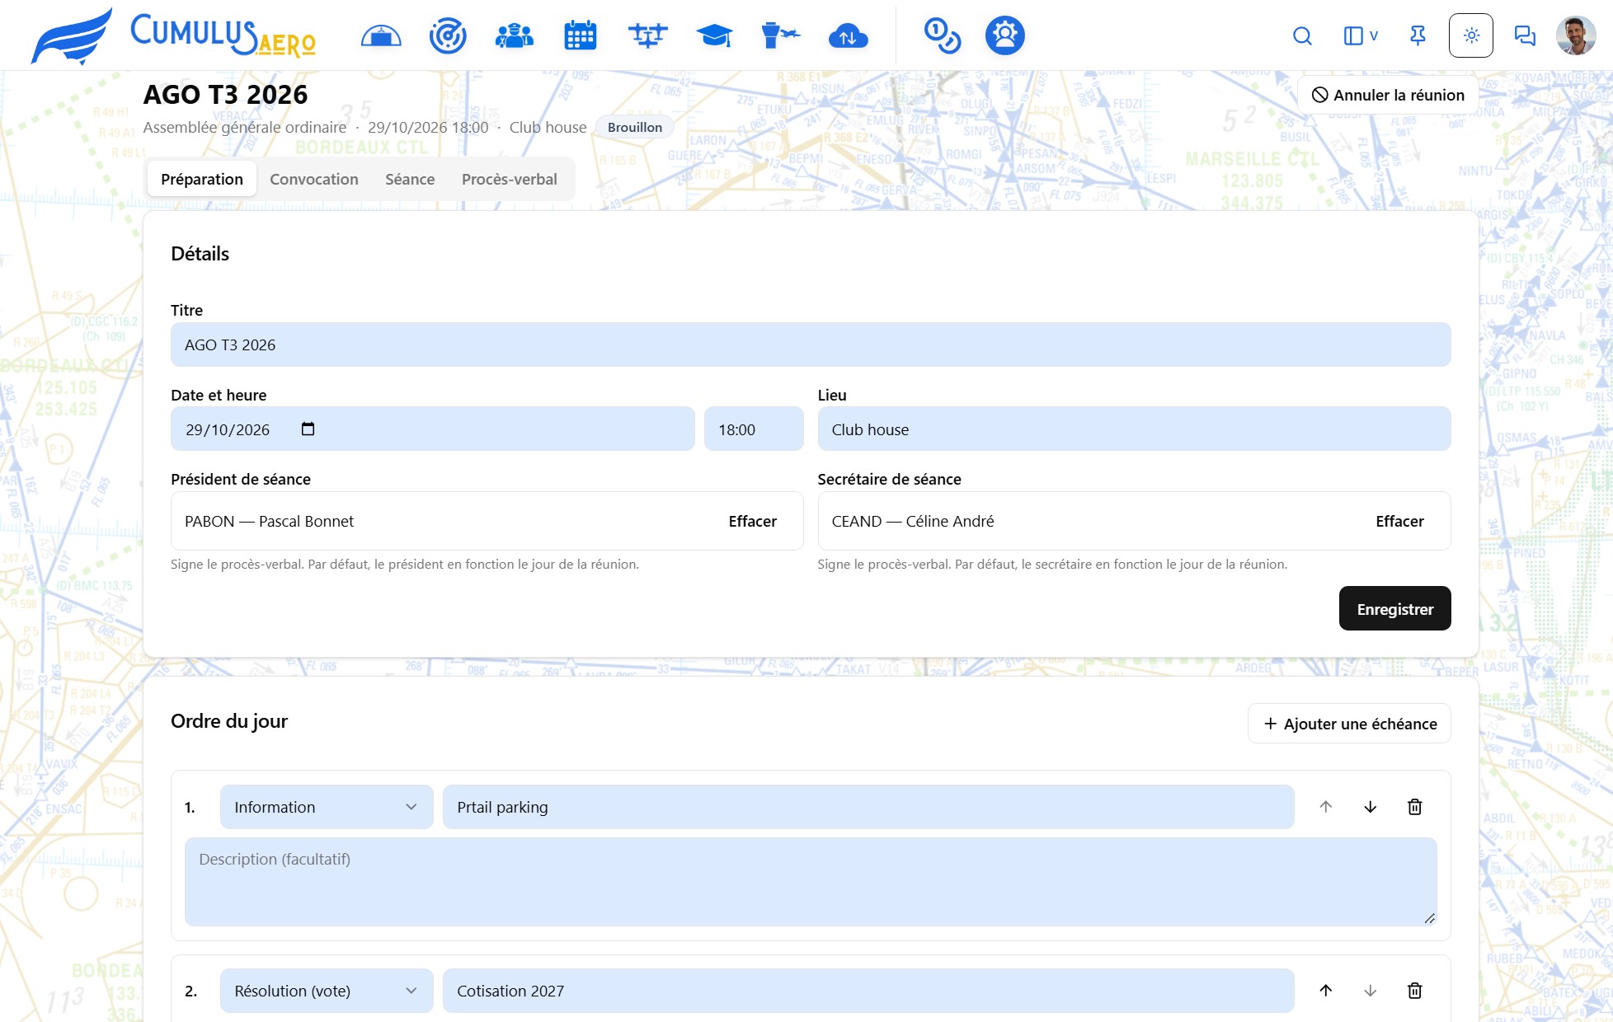This screenshot has height=1022, width=1613.
Task: Open the coins accounting icon
Action: pos(942,35)
